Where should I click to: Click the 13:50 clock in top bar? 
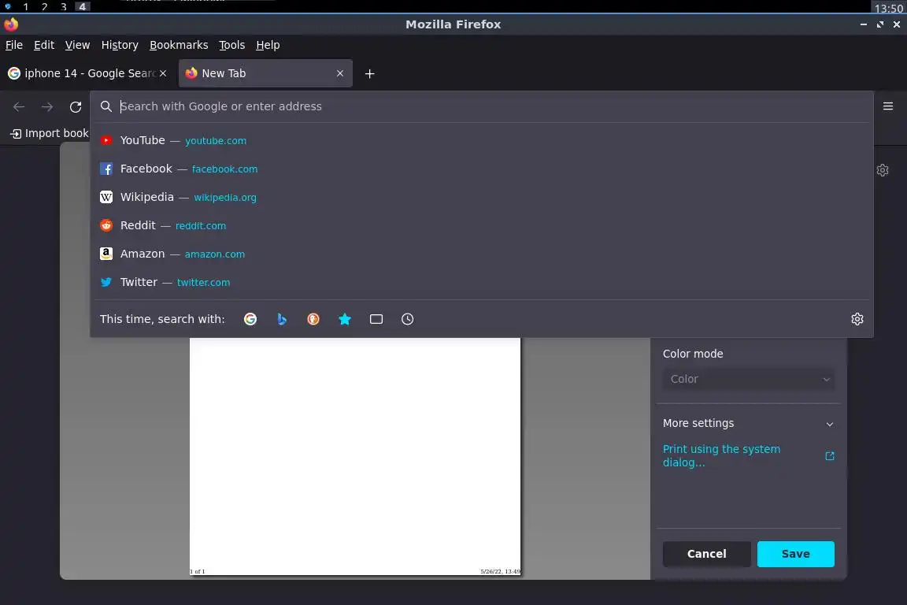coord(888,8)
